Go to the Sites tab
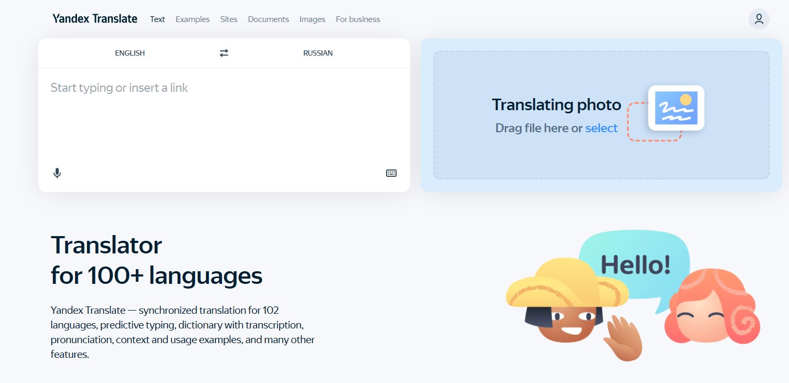This screenshot has height=383, width=789. coord(229,19)
